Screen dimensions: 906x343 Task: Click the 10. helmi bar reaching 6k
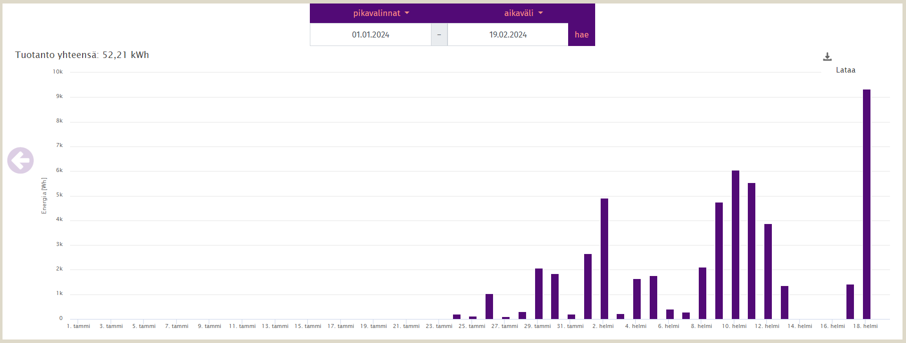(735, 244)
